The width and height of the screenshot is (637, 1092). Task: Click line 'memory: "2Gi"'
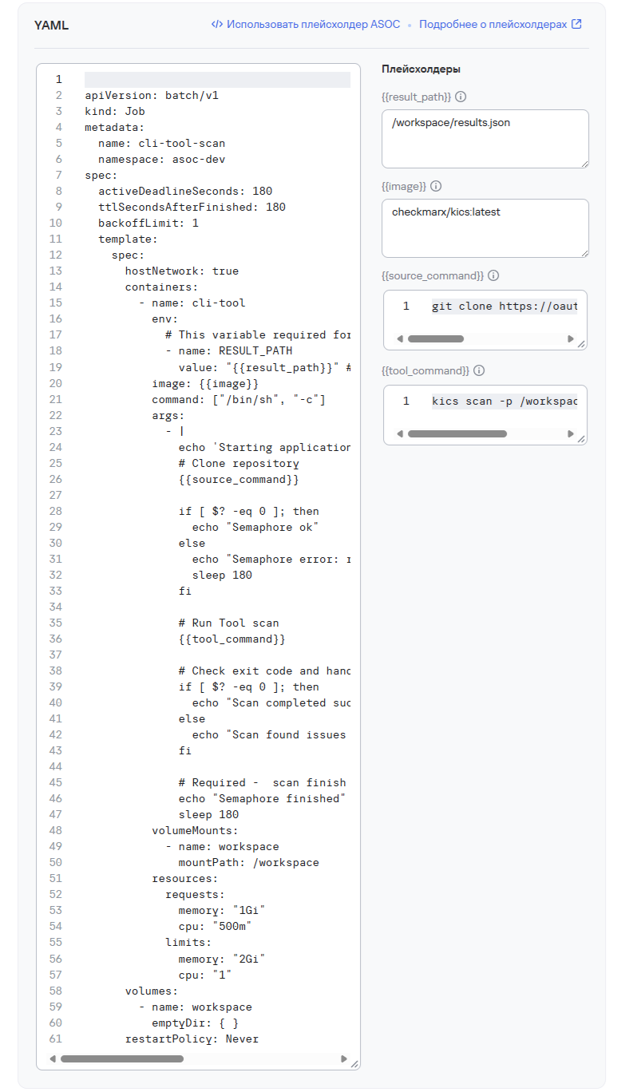click(222, 959)
